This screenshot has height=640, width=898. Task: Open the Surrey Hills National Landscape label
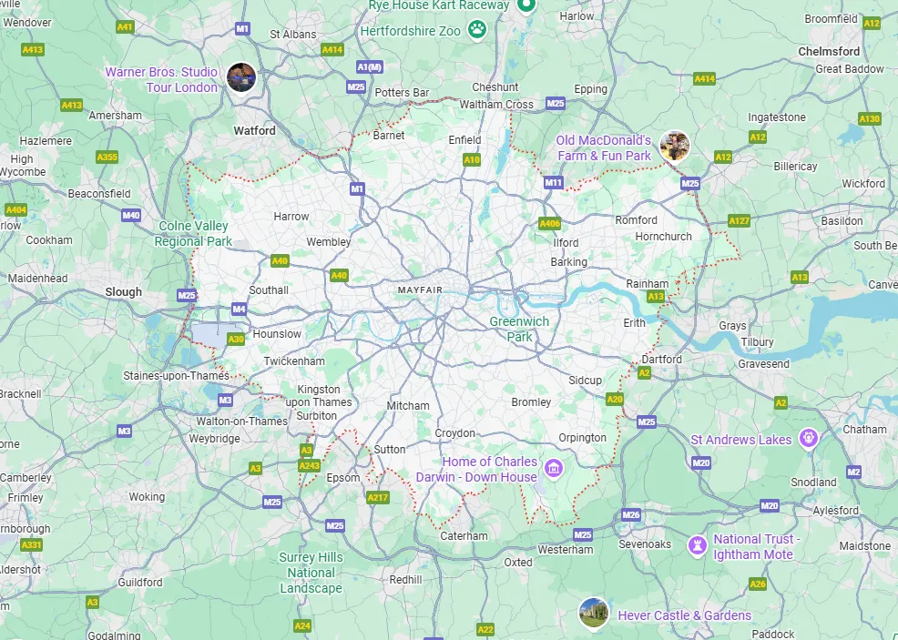tap(311, 573)
